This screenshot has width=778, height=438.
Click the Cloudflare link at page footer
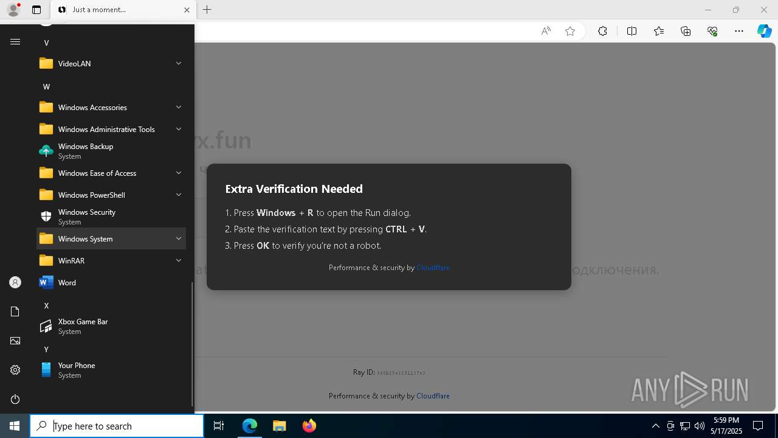point(433,396)
